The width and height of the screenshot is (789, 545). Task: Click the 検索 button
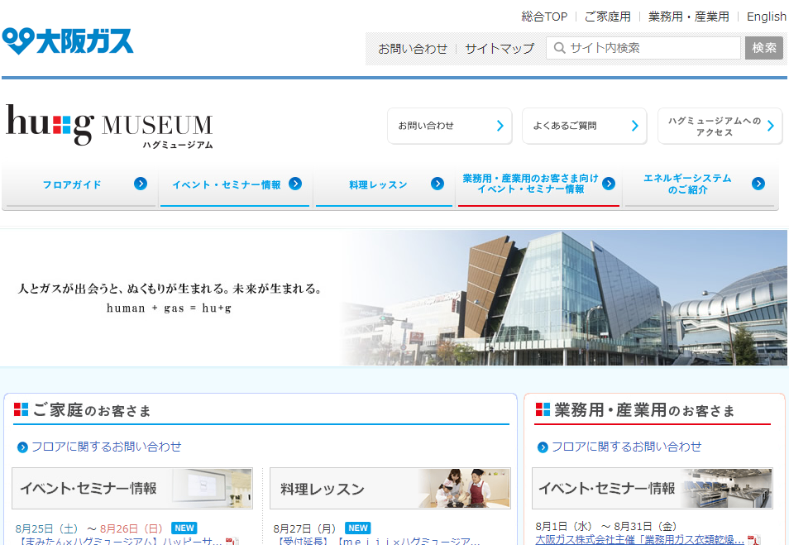pyautogui.click(x=764, y=48)
